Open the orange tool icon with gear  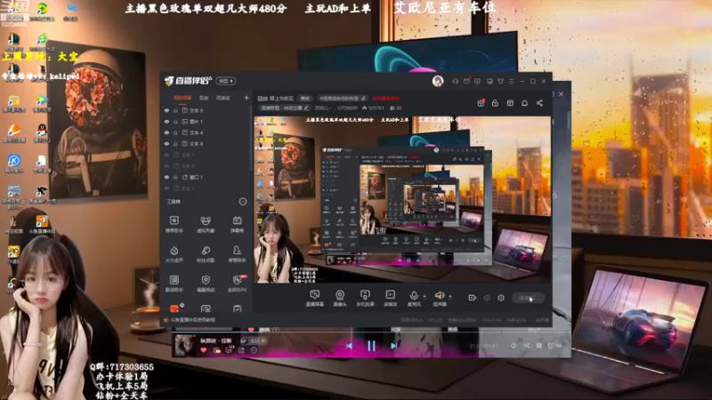[x=174, y=308]
